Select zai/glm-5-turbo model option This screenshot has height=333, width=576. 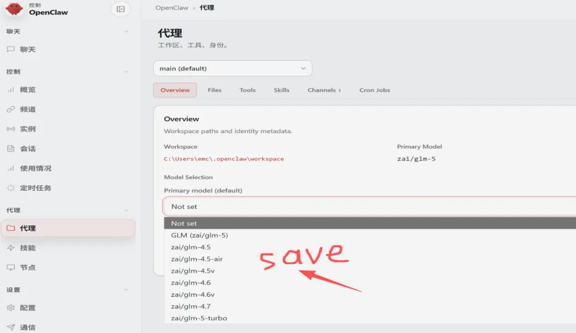point(370,318)
